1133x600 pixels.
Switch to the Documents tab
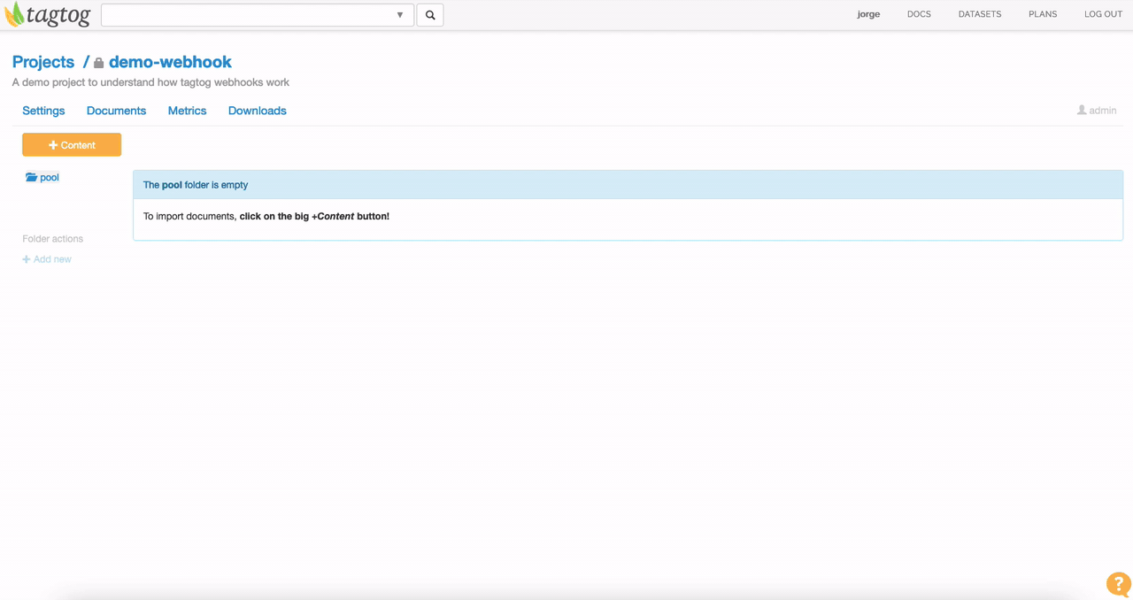116,111
